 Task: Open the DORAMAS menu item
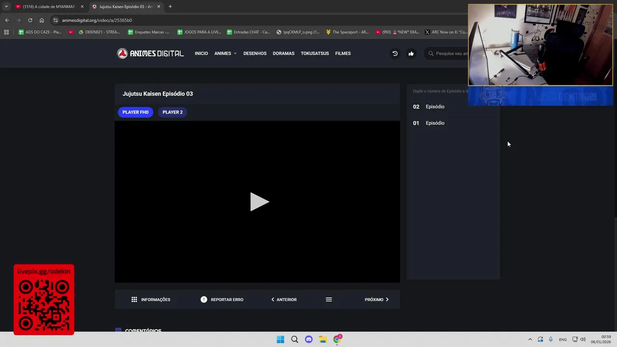[x=283, y=53]
